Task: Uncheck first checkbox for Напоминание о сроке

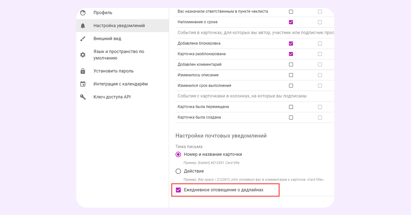Action: pos(291,22)
